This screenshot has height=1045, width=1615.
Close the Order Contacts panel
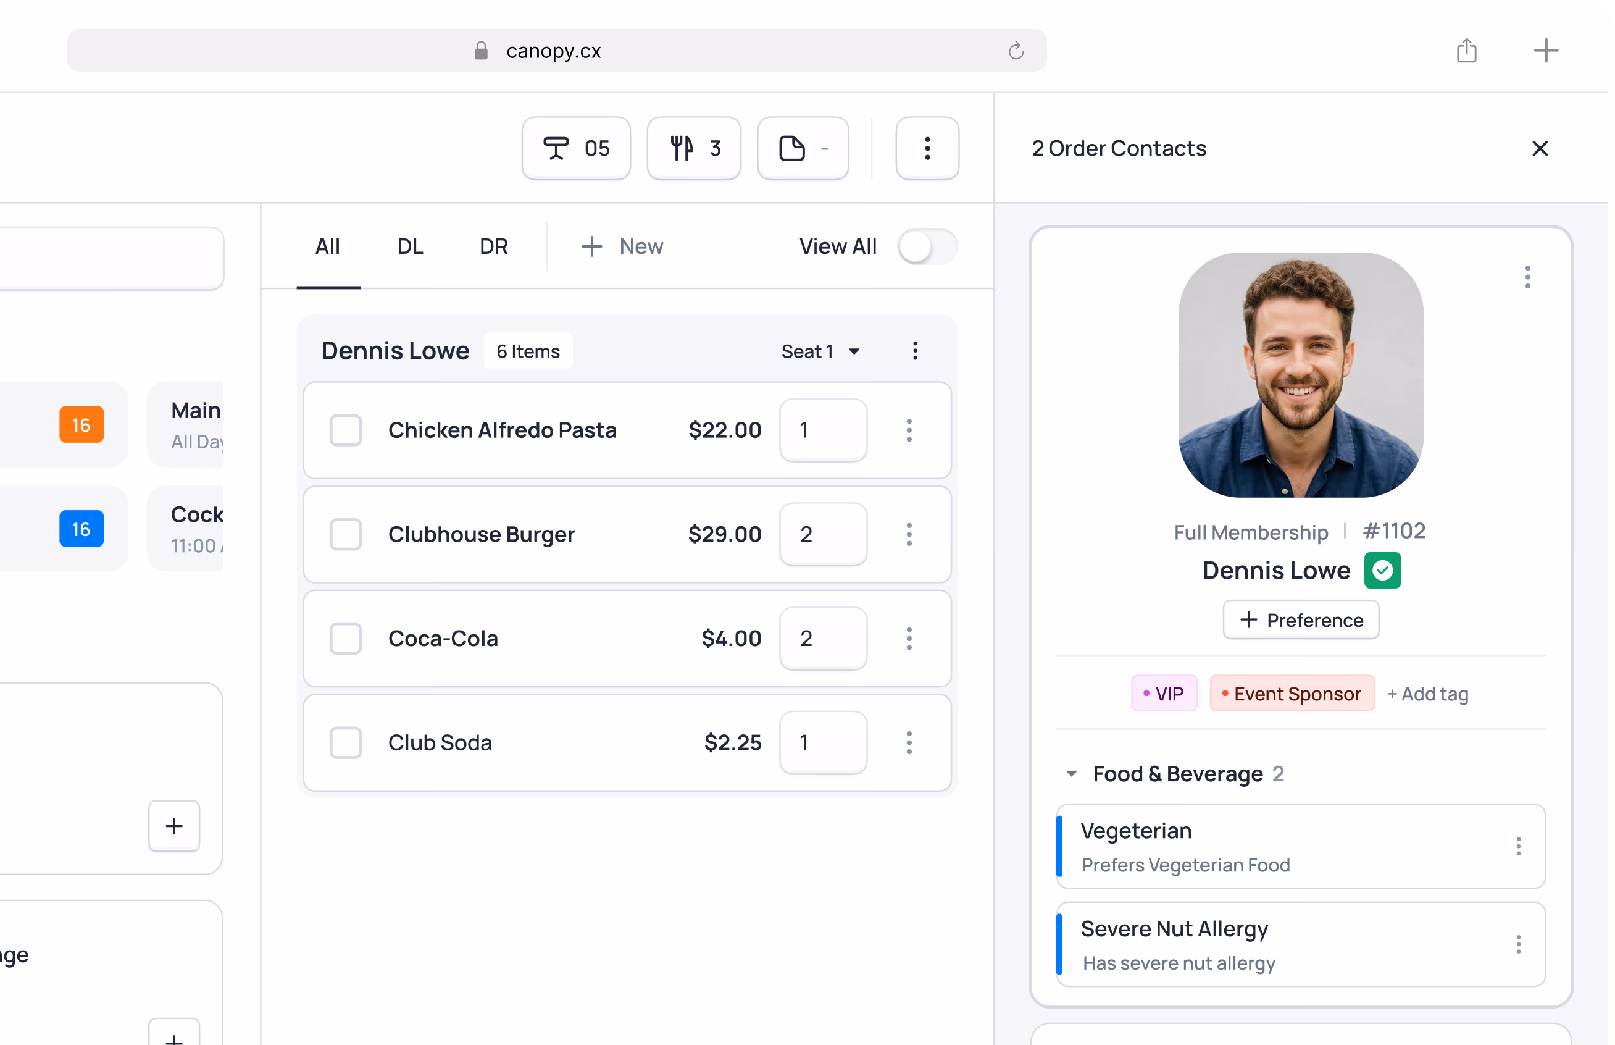click(x=1540, y=148)
